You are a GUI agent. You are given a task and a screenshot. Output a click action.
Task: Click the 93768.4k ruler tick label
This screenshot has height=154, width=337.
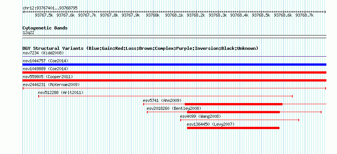click(x=239, y=15)
